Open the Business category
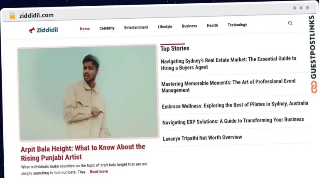Viewport: 319px width, 178px height. pyautogui.click(x=189, y=26)
